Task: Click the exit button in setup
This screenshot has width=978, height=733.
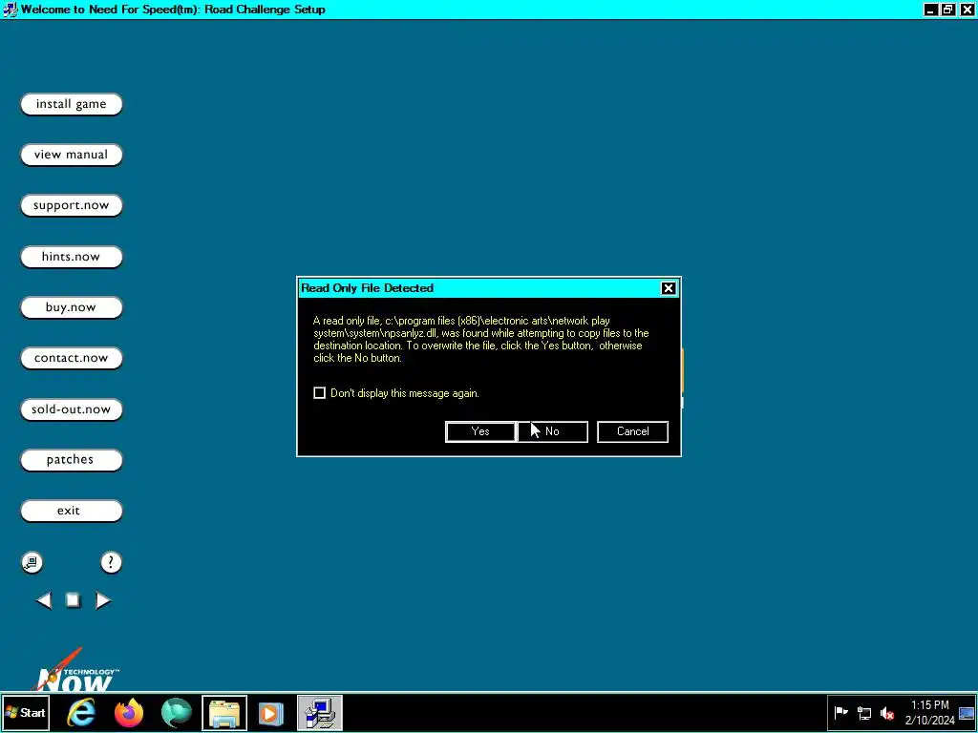Action: coord(71,511)
